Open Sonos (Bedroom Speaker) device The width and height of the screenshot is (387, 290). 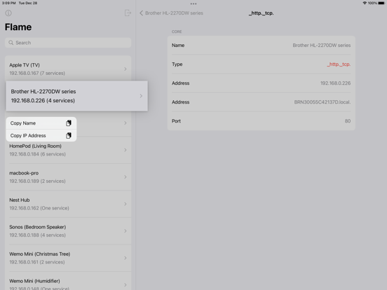pyautogui.click(x=68, y=231)
